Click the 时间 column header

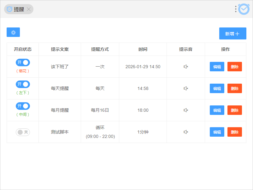(x=143, y=49)
